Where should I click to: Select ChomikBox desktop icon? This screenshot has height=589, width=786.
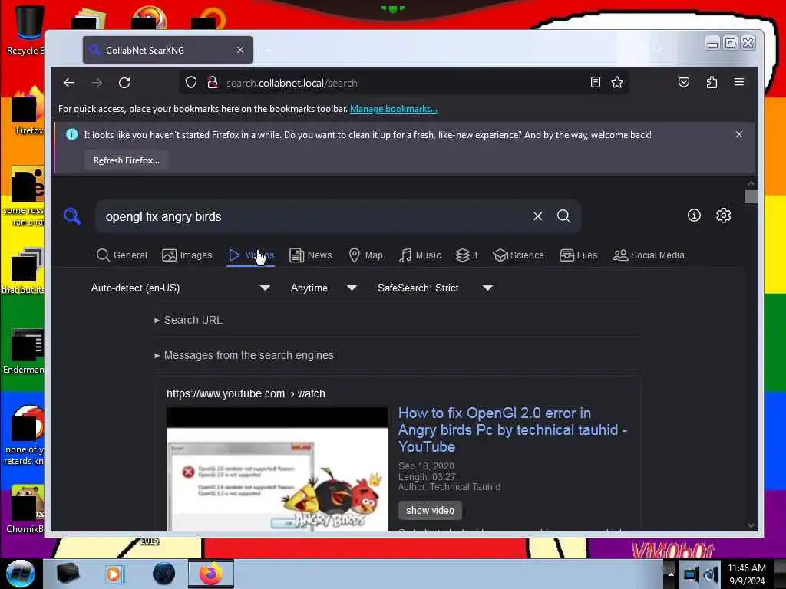tap(26, 509)
